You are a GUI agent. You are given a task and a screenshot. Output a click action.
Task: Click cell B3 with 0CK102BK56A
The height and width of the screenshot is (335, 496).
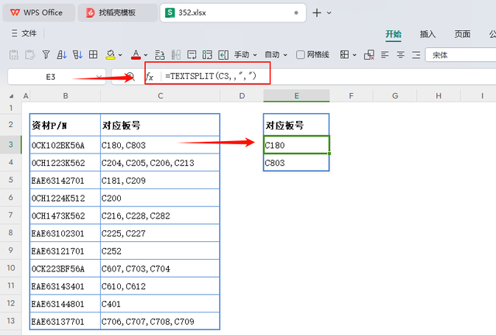point(65,145)
